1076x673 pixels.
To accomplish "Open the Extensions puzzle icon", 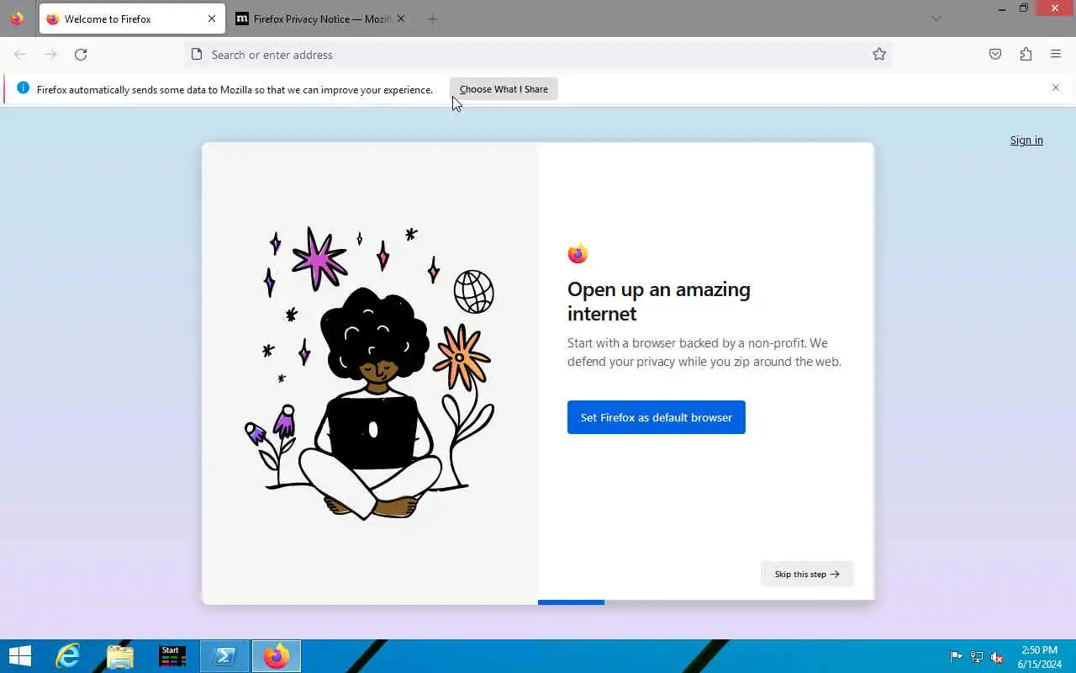I will [1026, 55].
